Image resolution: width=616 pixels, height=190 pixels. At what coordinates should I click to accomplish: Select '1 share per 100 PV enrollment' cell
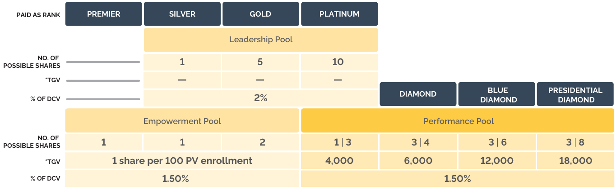[182, 160]
